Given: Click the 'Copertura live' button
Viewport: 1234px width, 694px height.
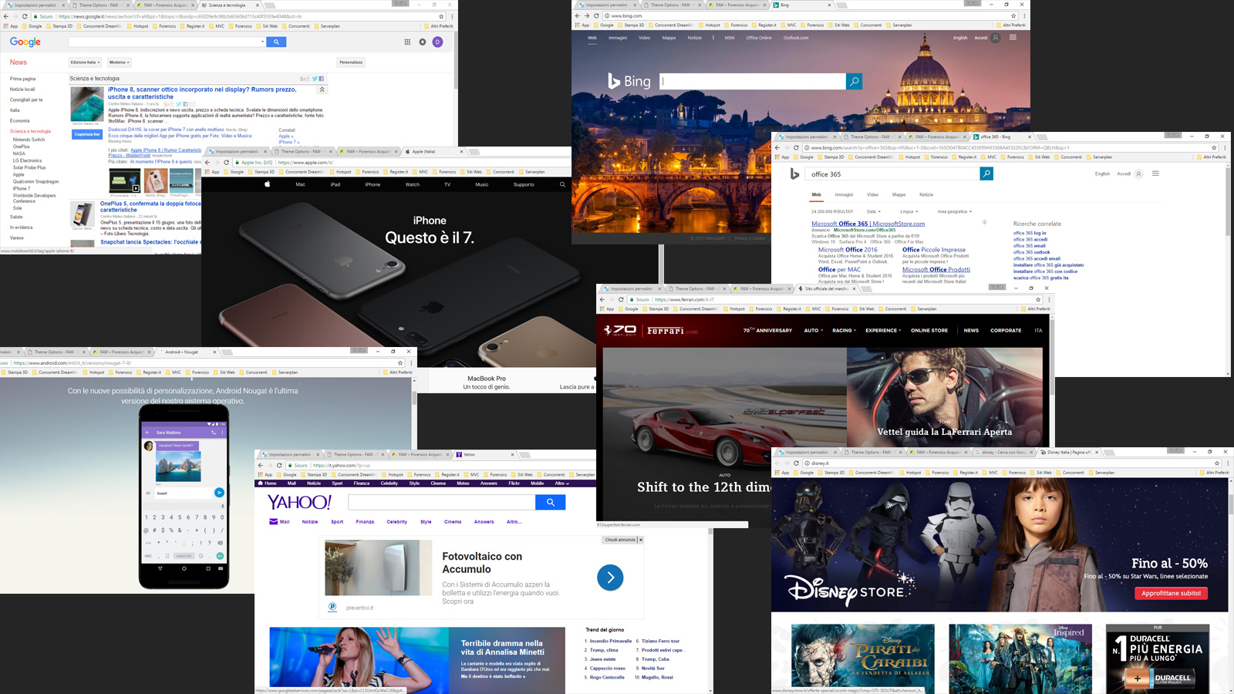Looking at the screenshot, I should pos(87,134).
